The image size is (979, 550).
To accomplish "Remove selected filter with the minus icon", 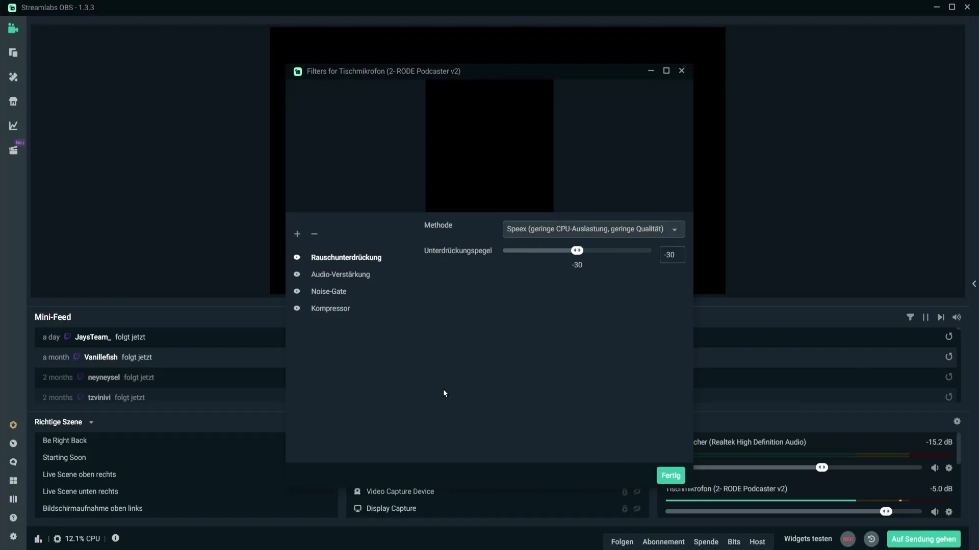I will 314,234.
